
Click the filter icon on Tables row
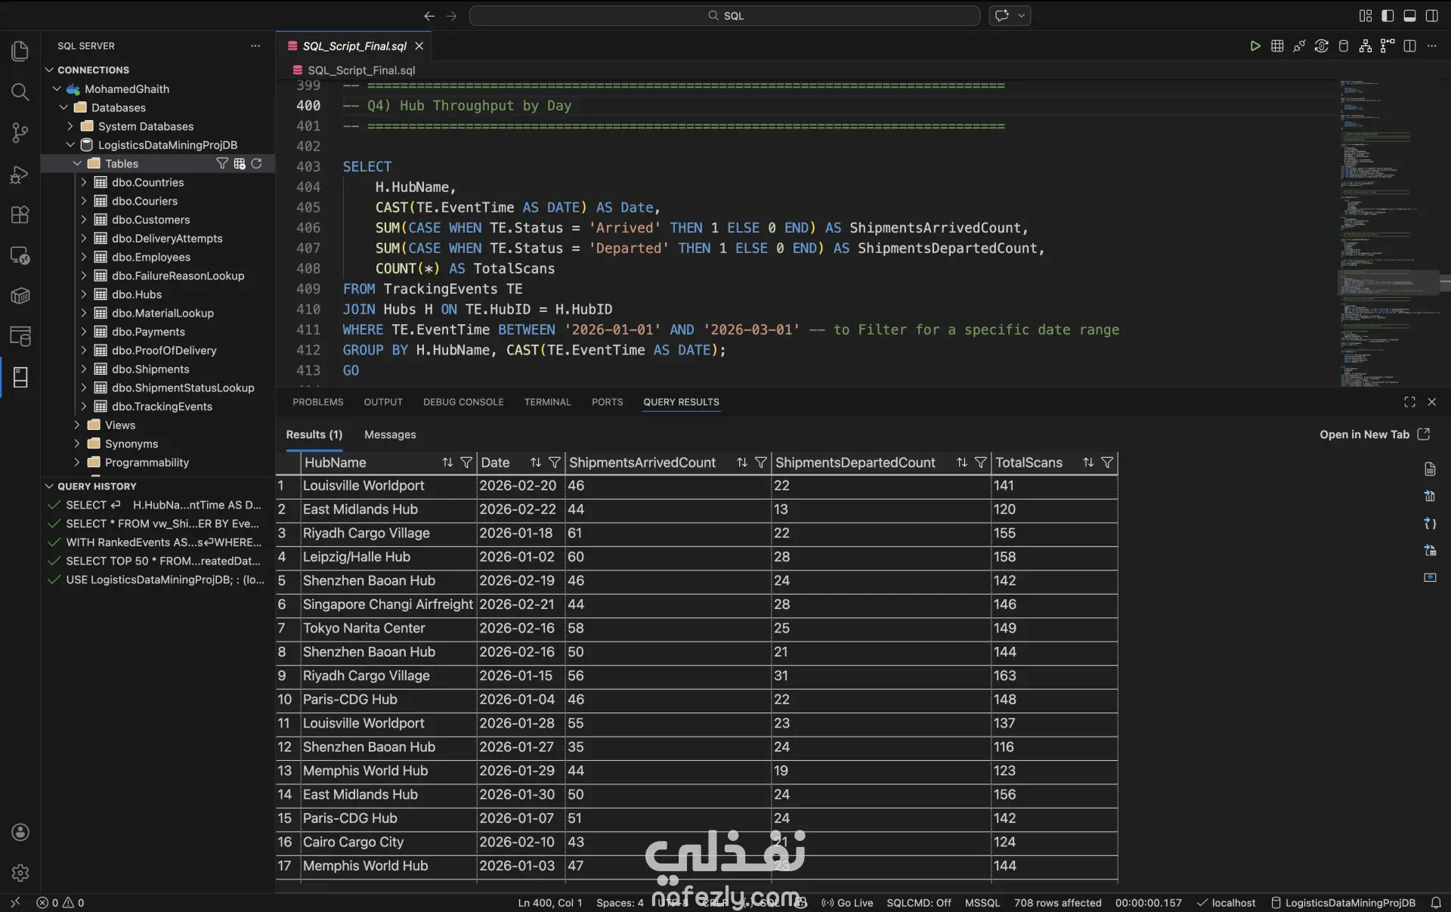point(221,163)
